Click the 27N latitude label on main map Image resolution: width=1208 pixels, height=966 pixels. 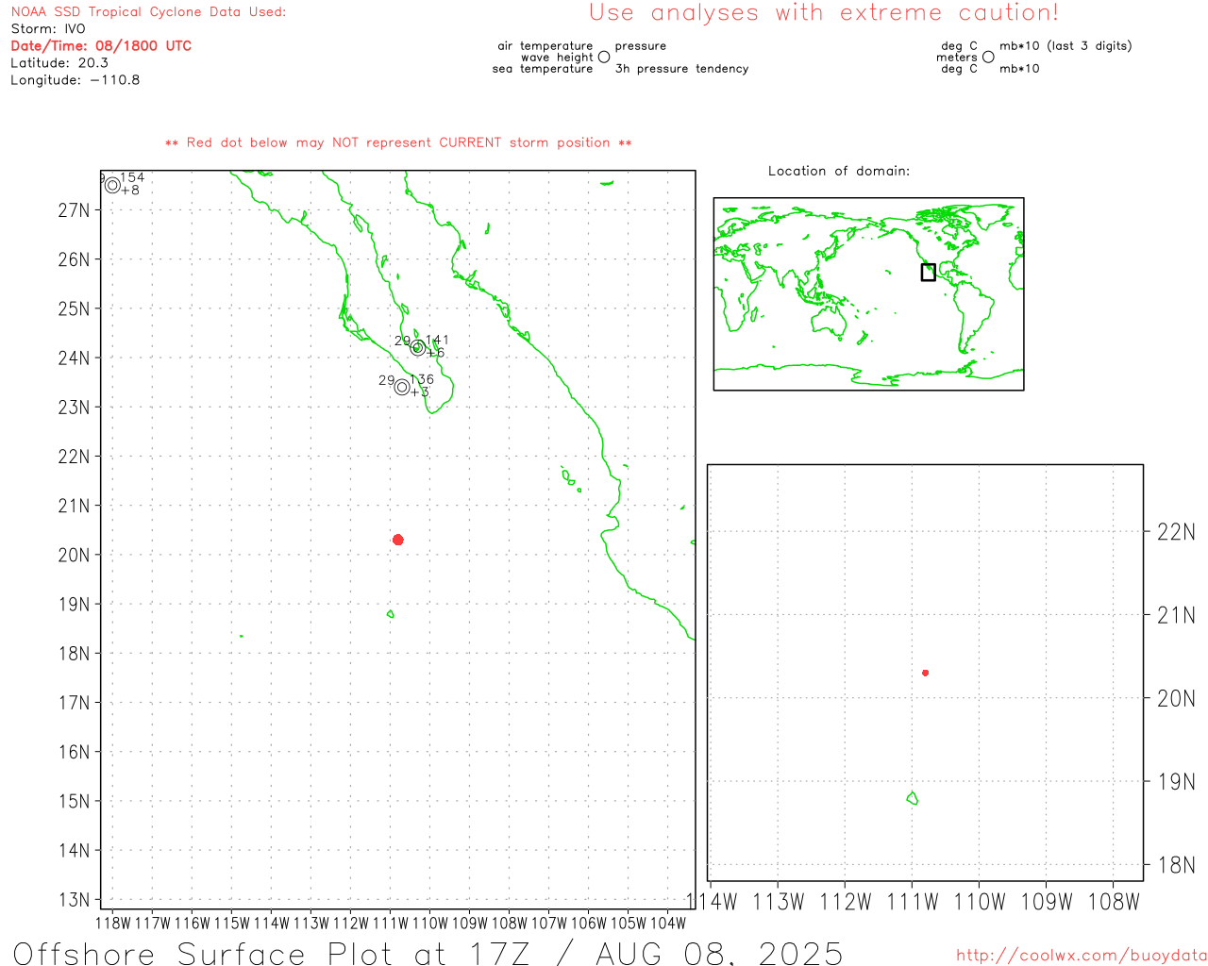click(x=75, y=209)
